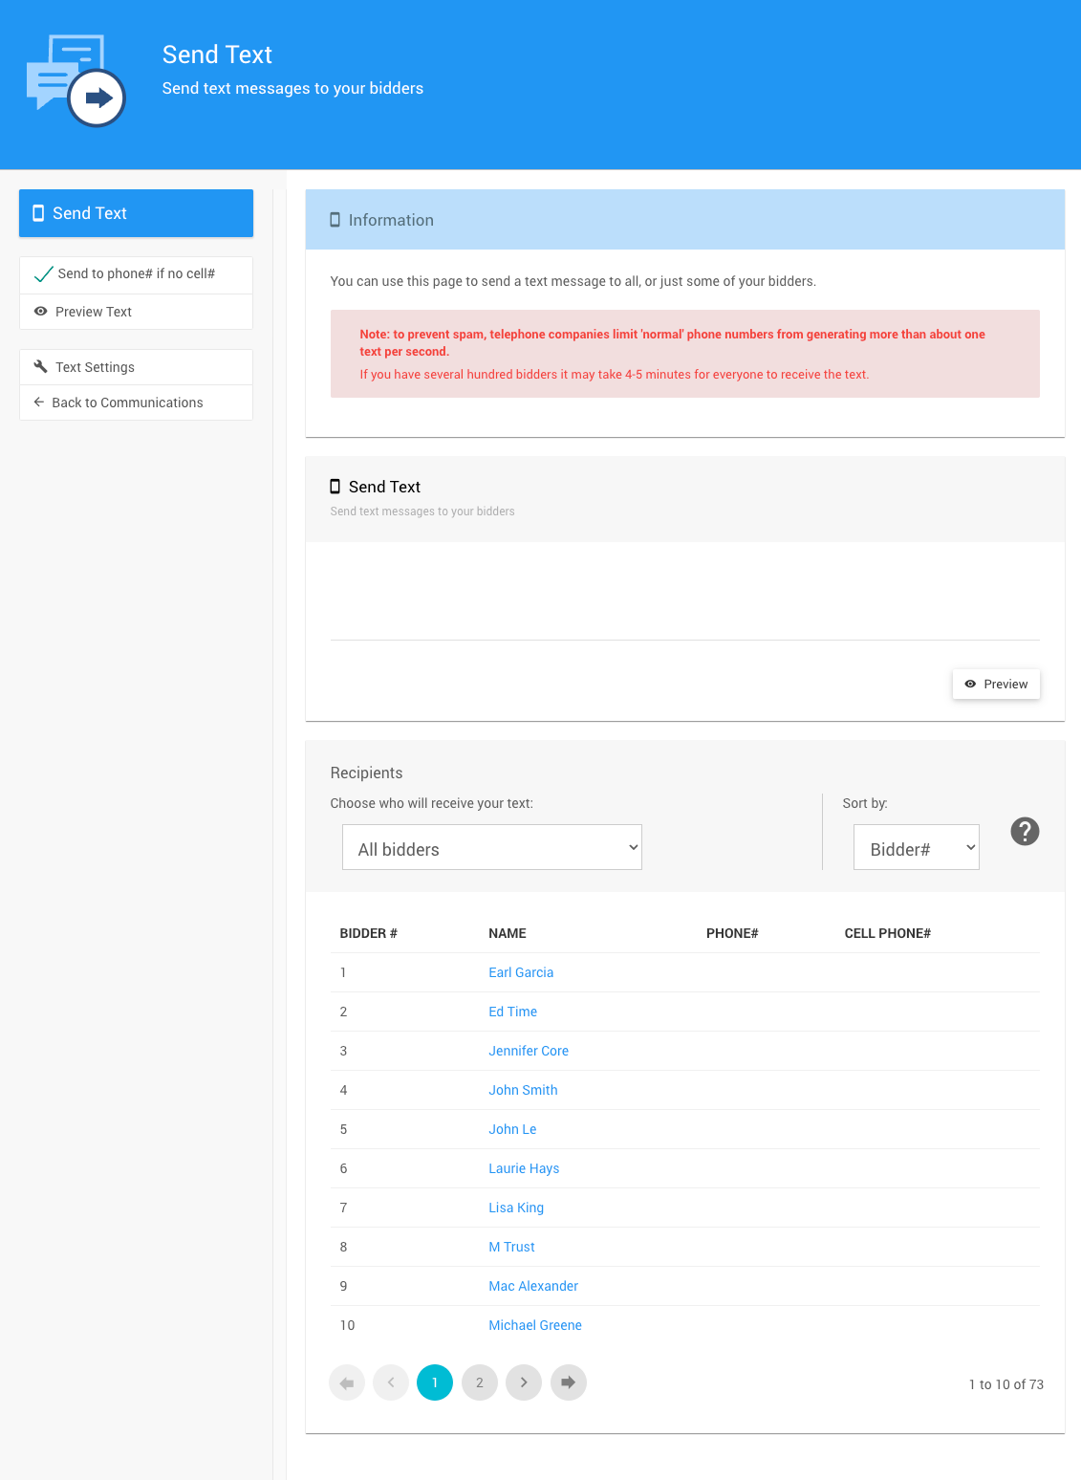This screenshot has height=1480, width=1081.
Task: Click the help question mark icon
Action: pyautogui.click(x=1025, y=832)
